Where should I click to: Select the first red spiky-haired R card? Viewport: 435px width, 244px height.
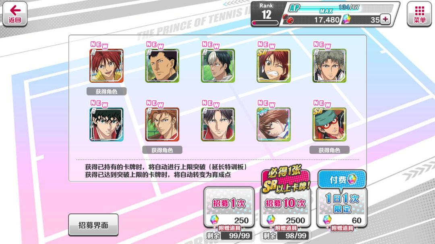(106, 66)
